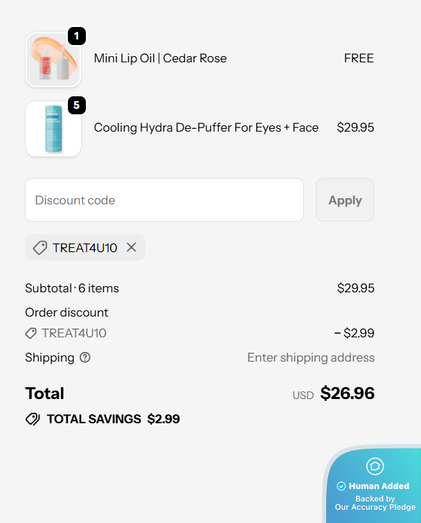Click the $26.96 total amount
This screenshot has height=523, width=421.
click(x=347, y=394)
